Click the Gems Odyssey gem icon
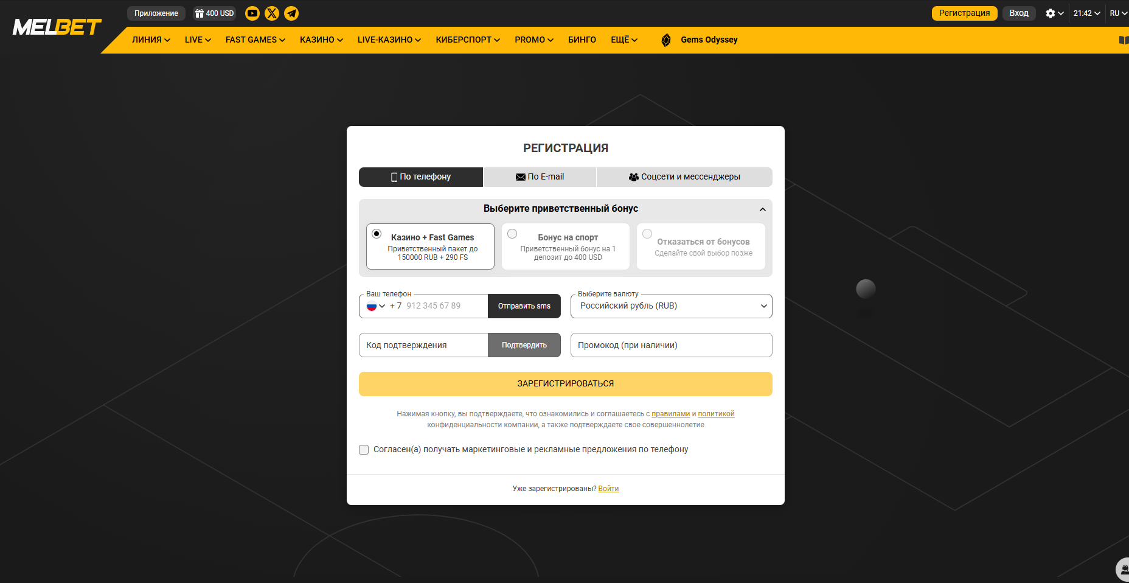1129x583 pixels. tap(665, 40)
